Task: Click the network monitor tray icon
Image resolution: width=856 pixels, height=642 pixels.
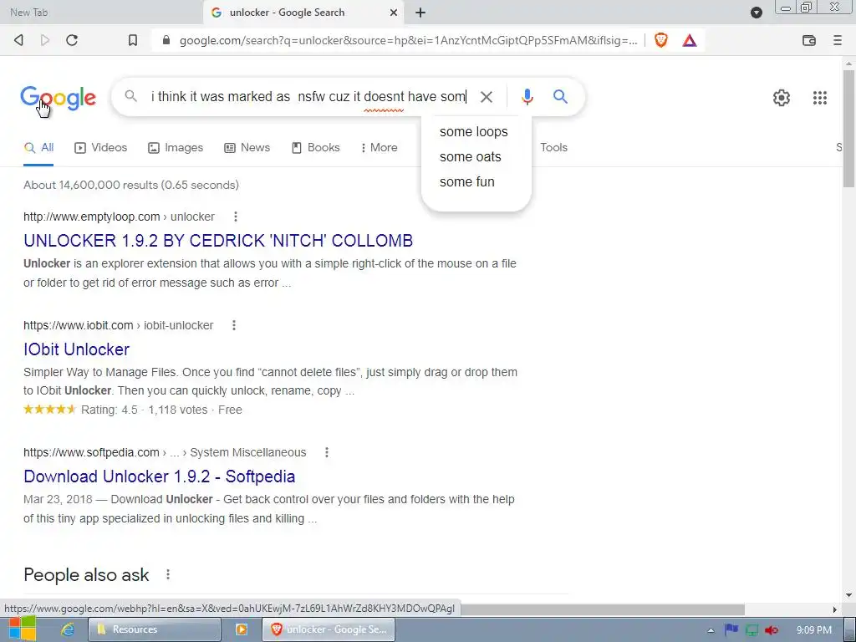Action: pyautogui.click(x=752, y=630)
